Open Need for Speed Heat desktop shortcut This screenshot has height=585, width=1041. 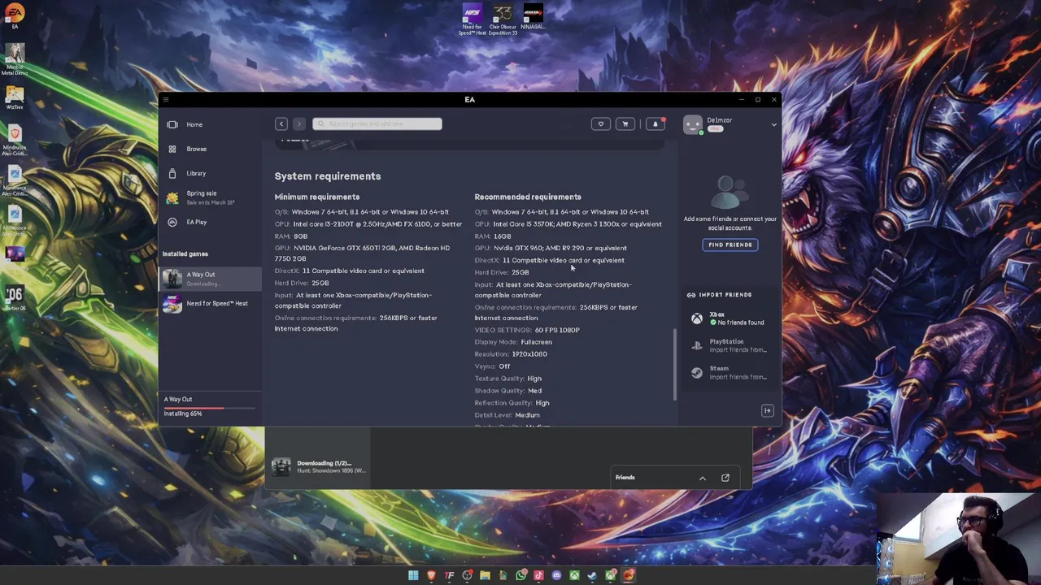(x=472, y=20)
